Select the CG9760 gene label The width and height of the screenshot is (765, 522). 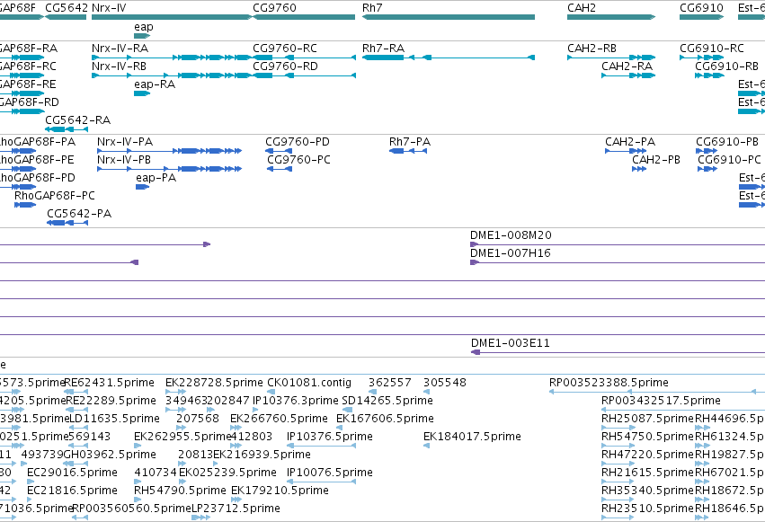(274, 8)
